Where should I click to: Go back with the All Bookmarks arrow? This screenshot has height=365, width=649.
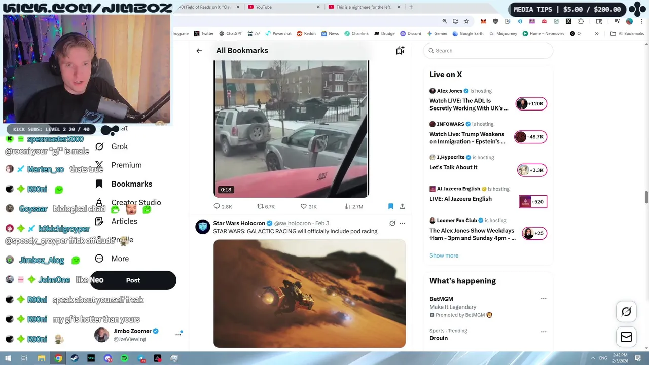(199, 51)
